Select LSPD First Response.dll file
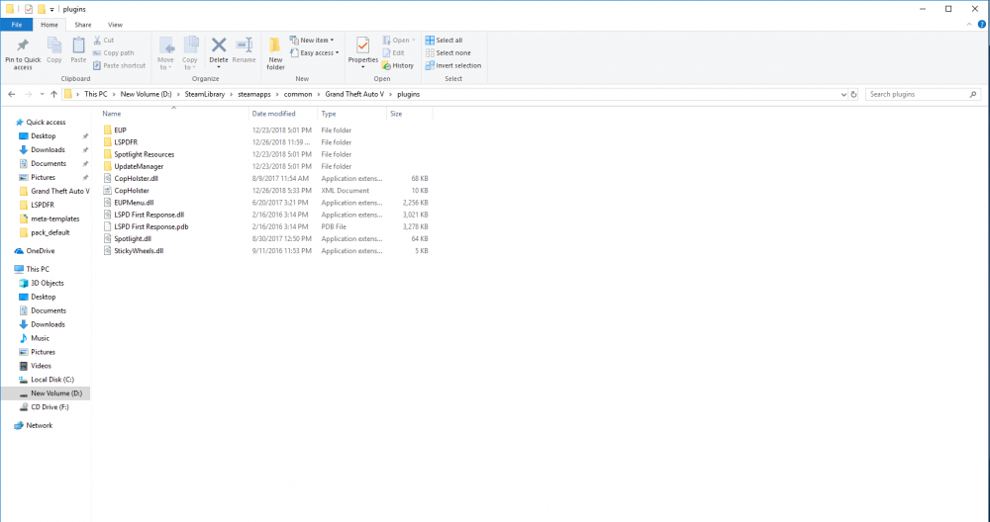 (x=149, y=215)
